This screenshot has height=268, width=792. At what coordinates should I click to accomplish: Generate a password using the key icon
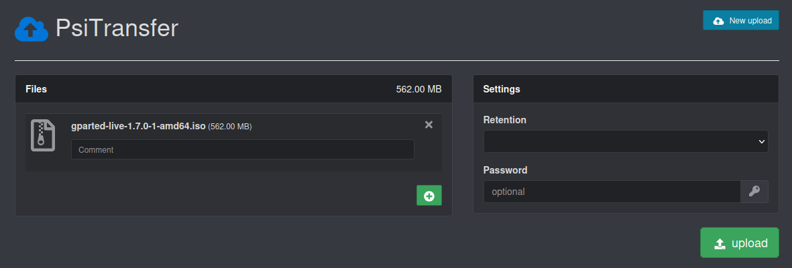[754, 192]
